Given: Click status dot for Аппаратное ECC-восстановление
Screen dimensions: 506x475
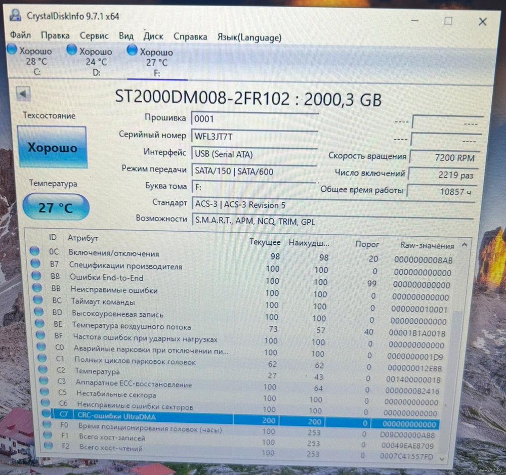Looking at the screenshot, I should (x=44, y=380).
